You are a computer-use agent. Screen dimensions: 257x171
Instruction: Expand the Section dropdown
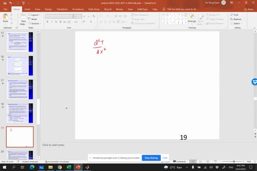[34, 23]
